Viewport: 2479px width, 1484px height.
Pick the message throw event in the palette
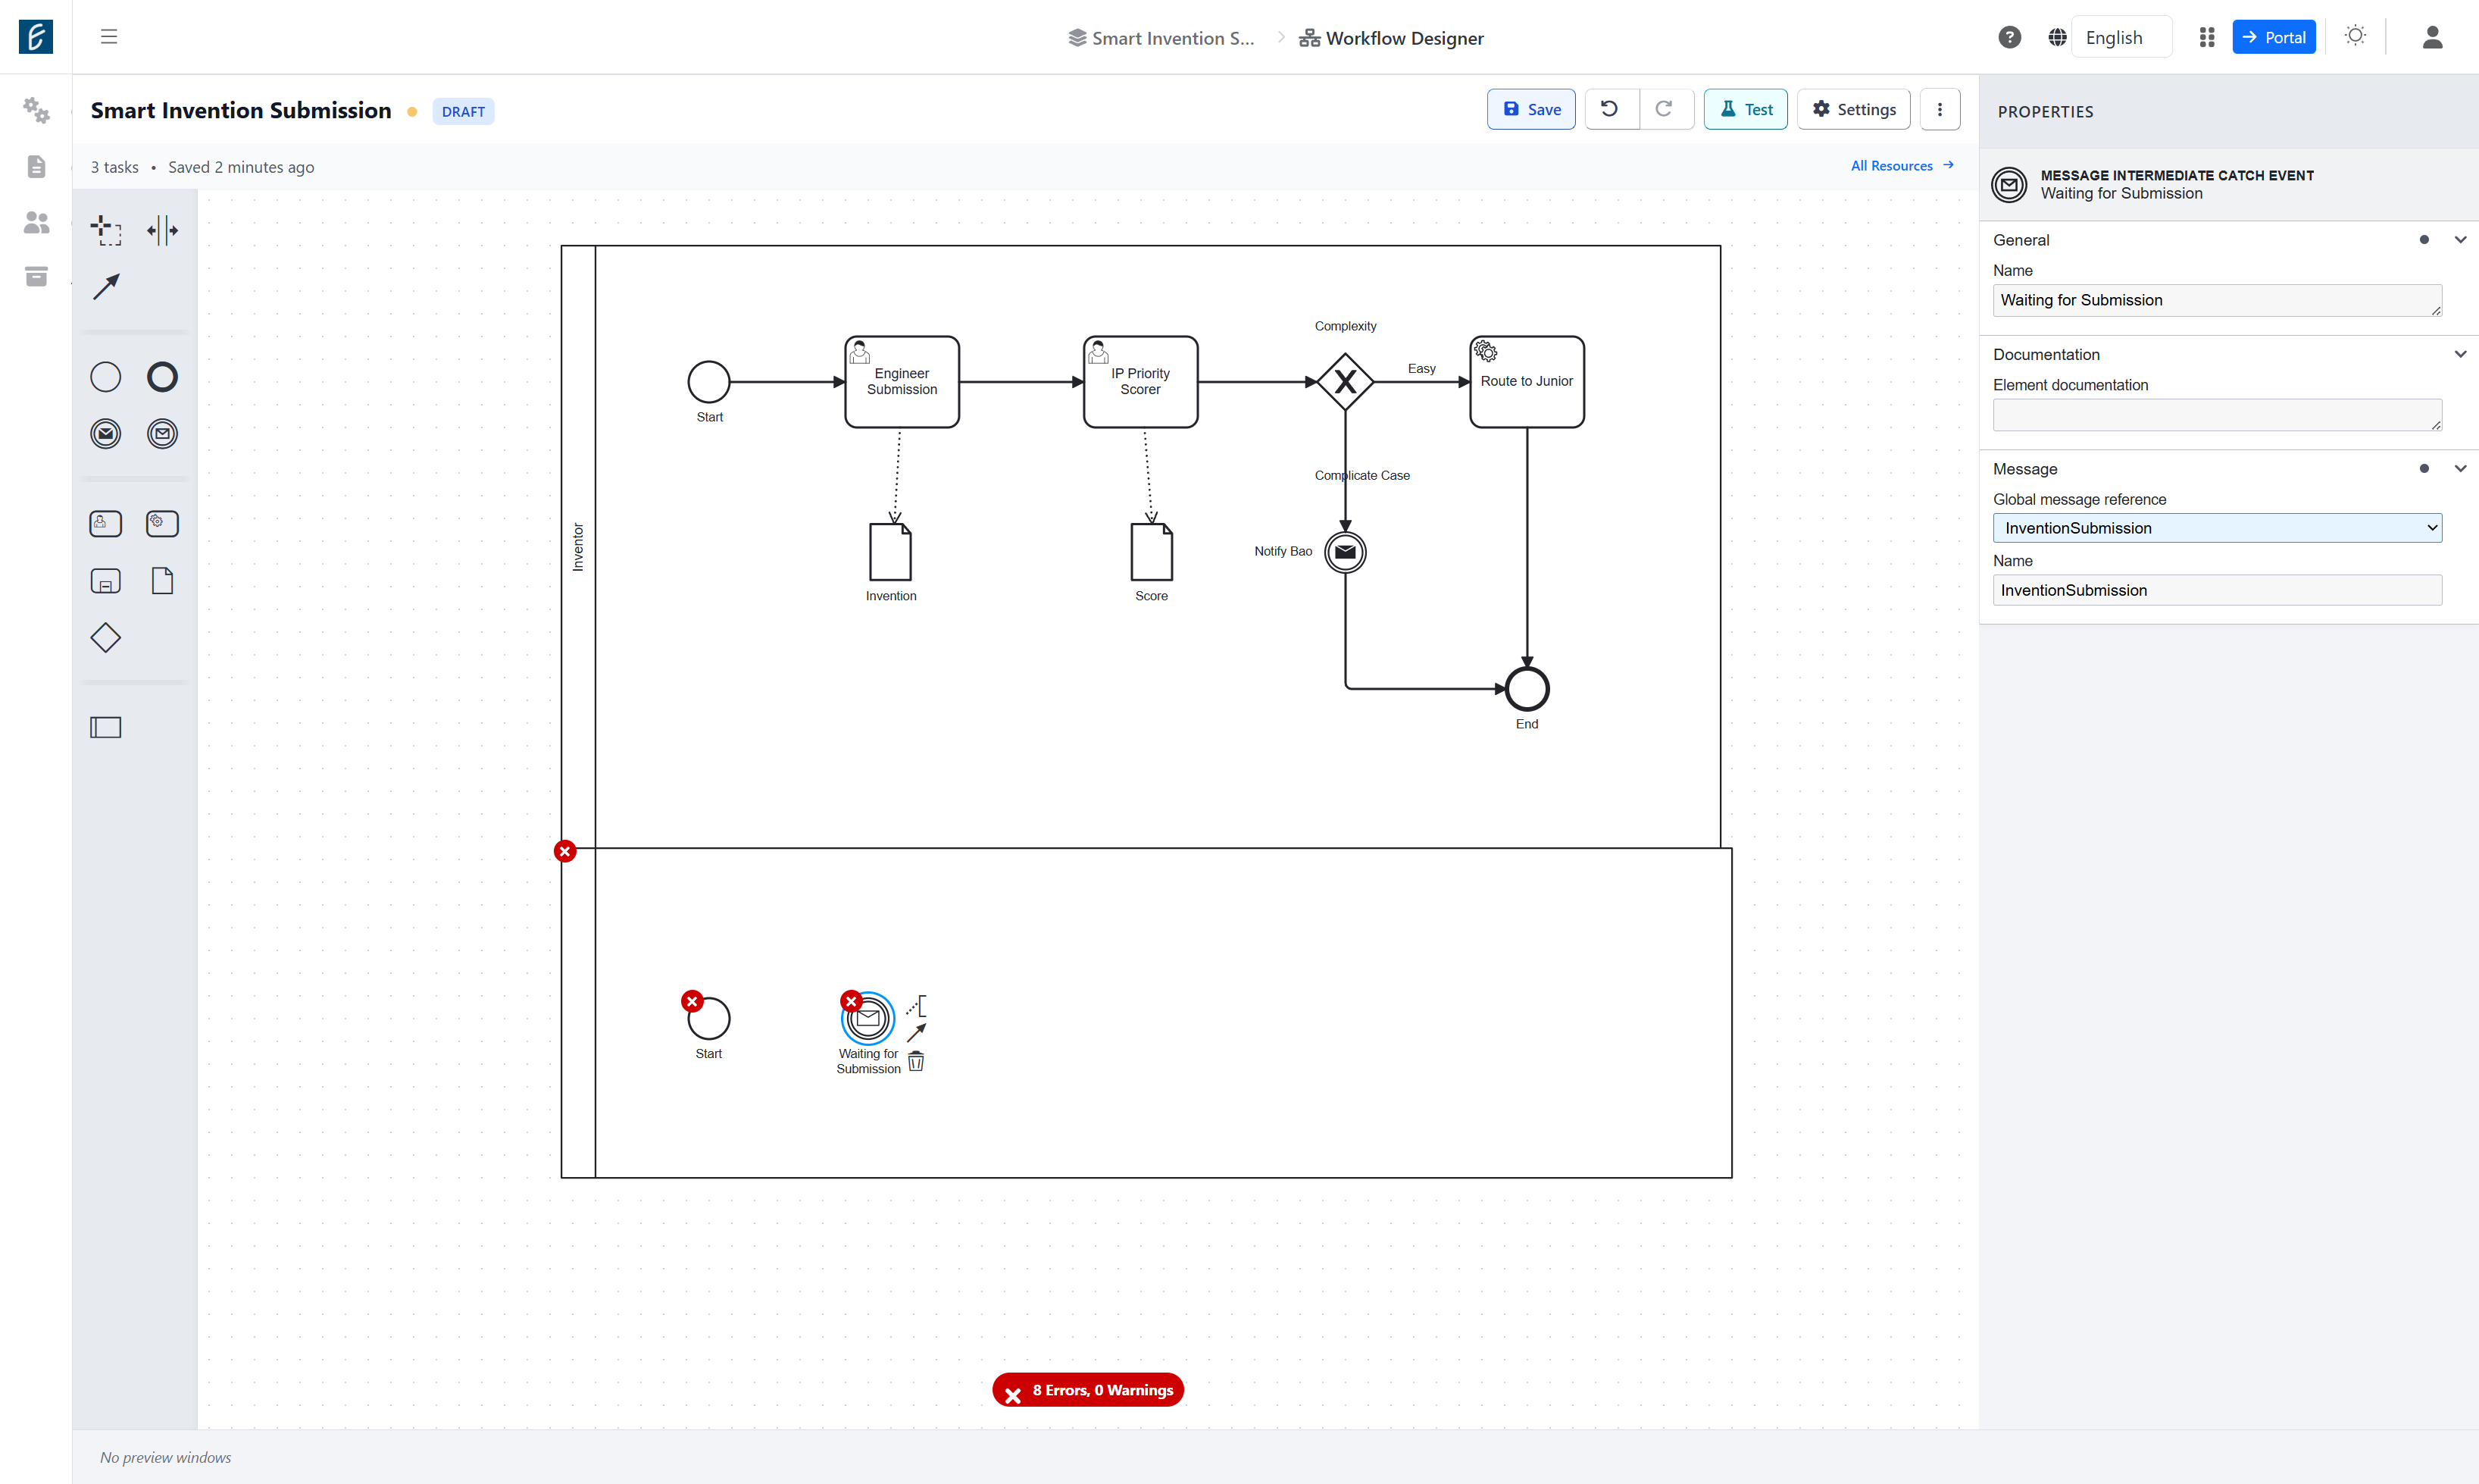click(x=106, y=434)
